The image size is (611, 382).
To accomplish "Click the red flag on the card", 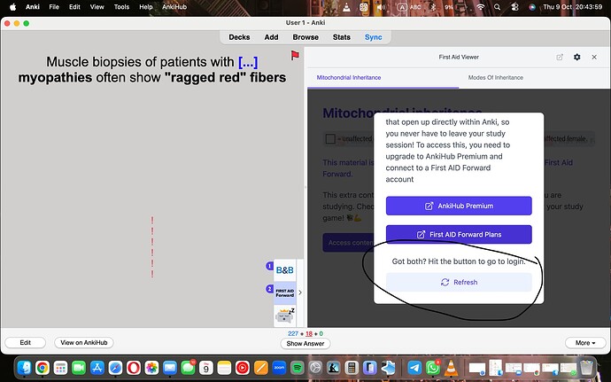I will click(x=295, y=56).
